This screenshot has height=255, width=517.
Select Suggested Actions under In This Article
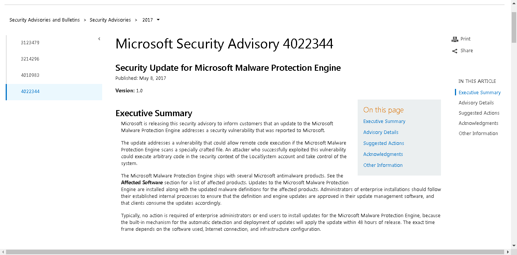[479, 113]
